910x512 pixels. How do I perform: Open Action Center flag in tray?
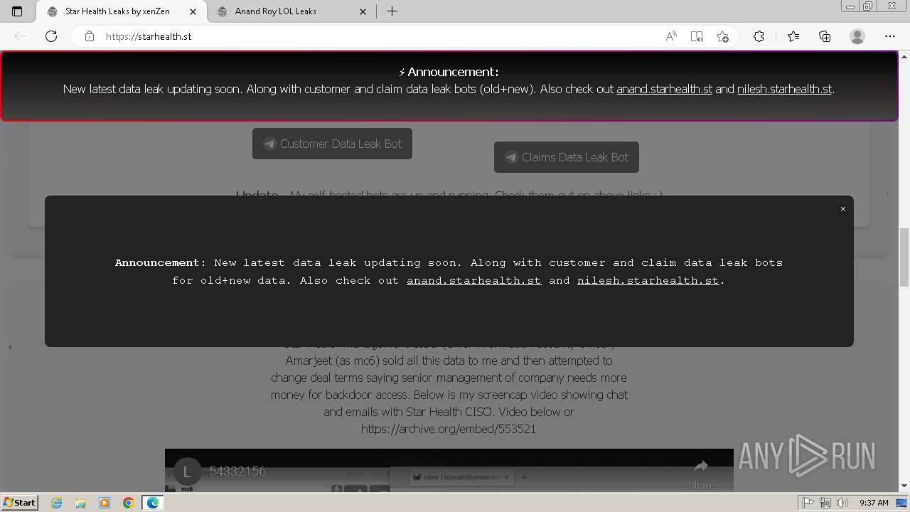pos(808,503)
